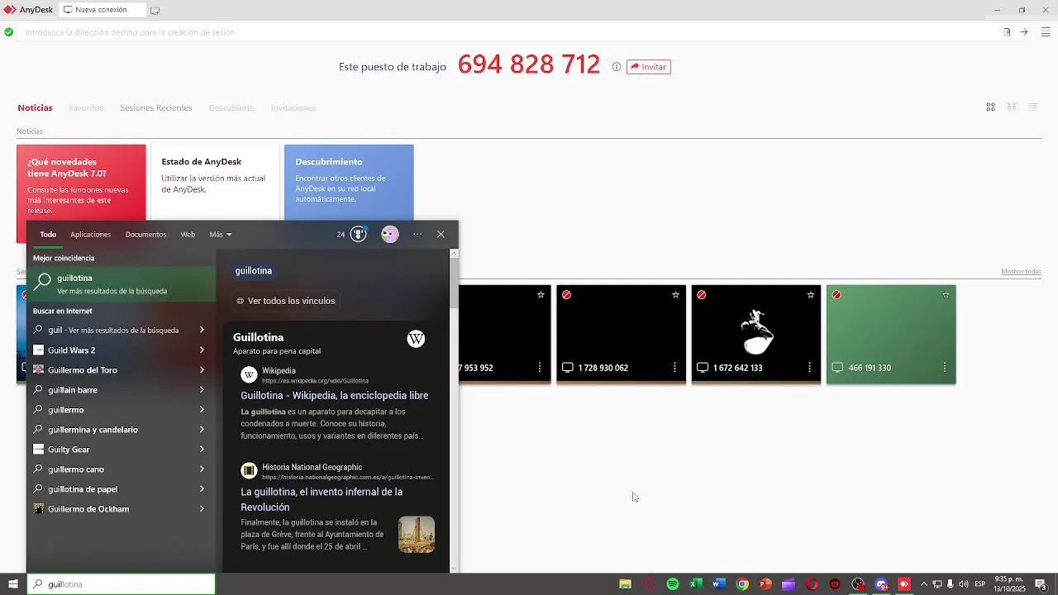The height and width of the screenshot is (595, 1058).
Task: Open the Estado de AnyDesk news card
Action: (x=215, y=183)
